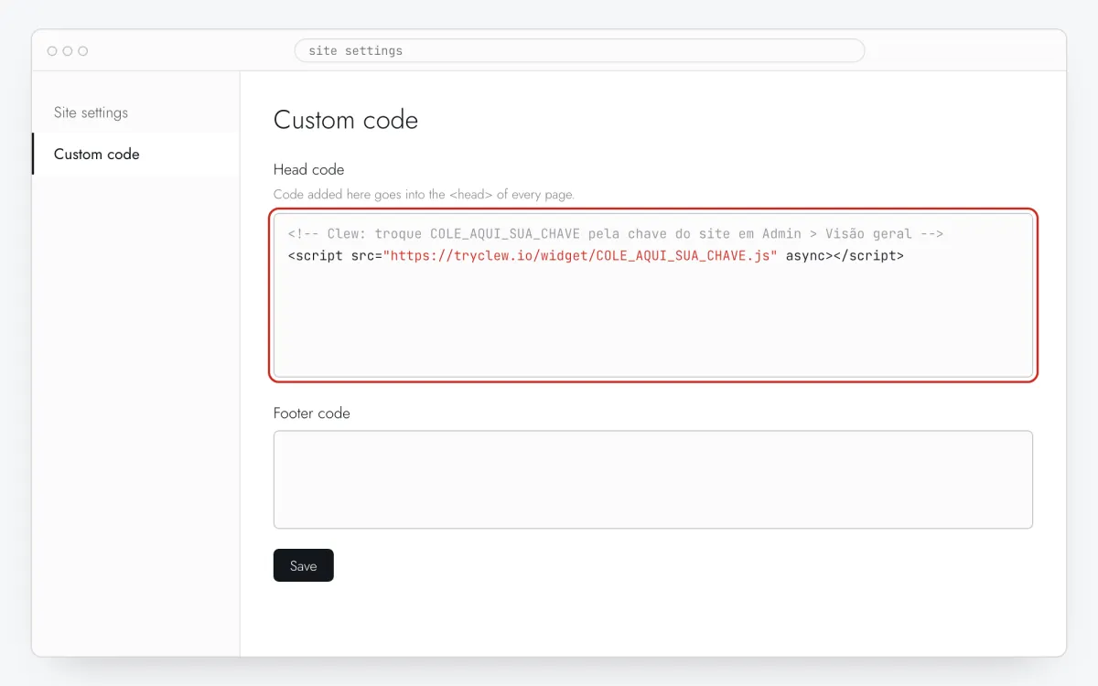1098x686 pixels.
Task: Open the Site settings sidebar item
Action: (x=135, y=113)
